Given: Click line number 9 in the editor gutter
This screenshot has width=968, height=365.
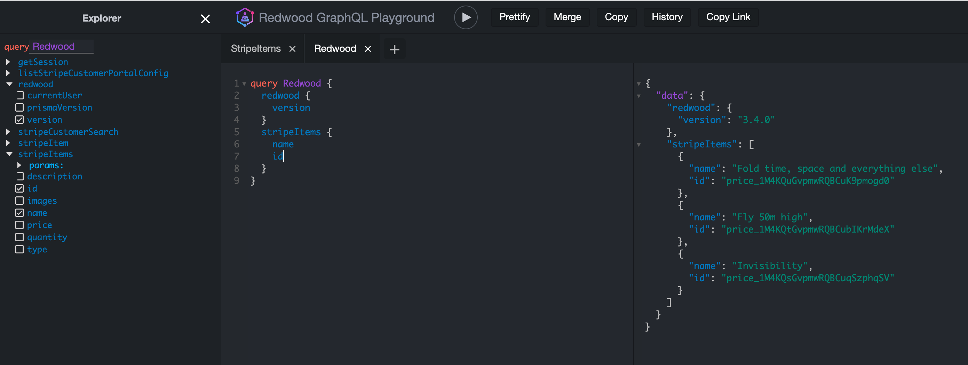Looking at the screenshot, I should coord(236,181).
